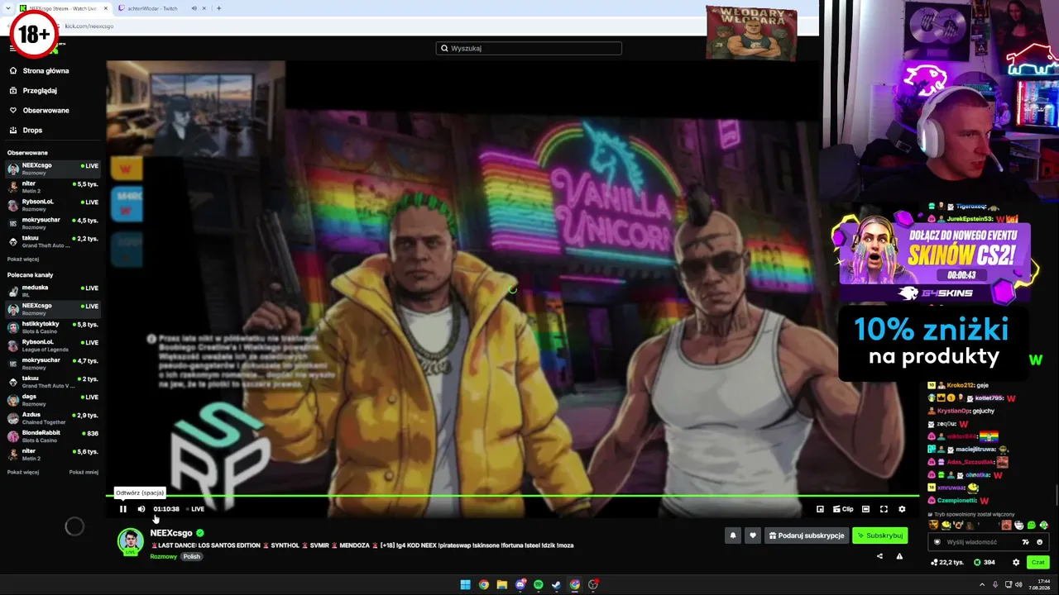Open Steam from the taskbar

(x=557, y=585)
